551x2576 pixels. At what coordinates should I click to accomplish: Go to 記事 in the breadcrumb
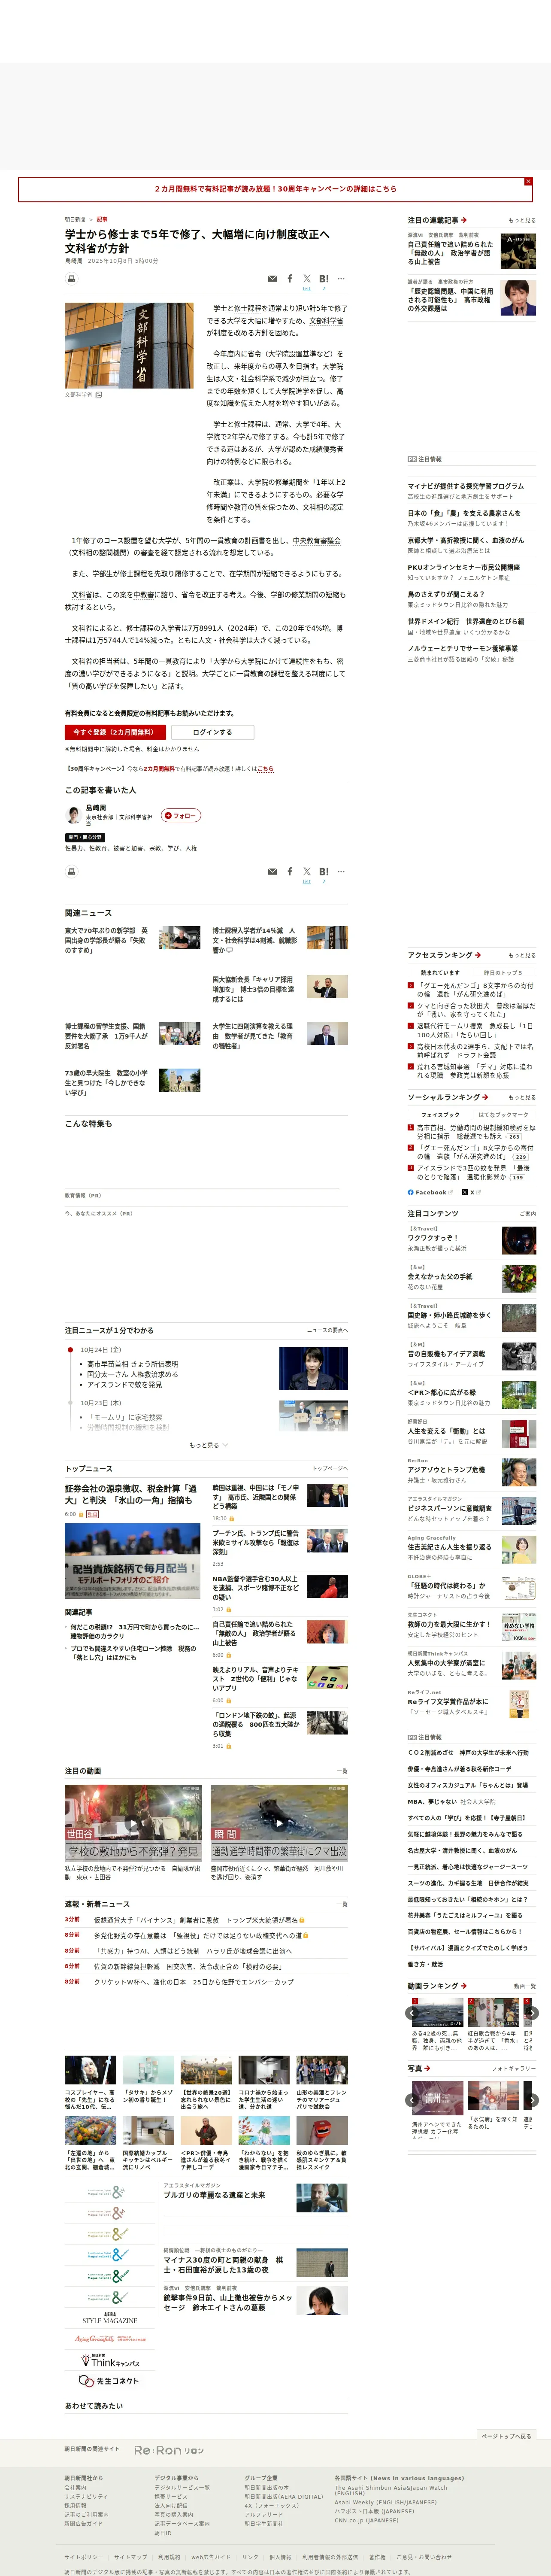(x=102, y=219)
